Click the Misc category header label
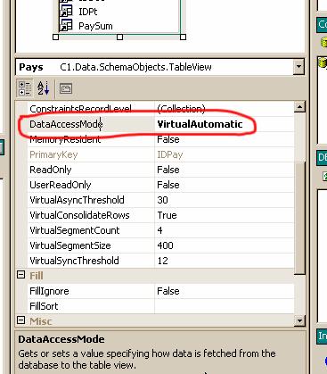This screenshot has width=327, height=374. tap(41, 321)
